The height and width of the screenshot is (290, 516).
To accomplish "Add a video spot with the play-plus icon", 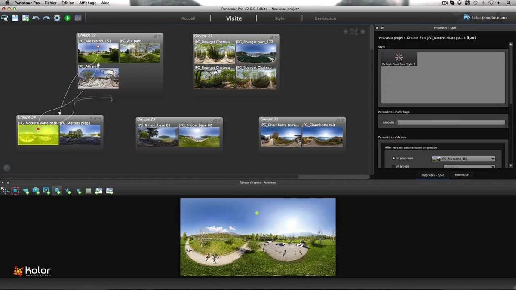I will tap(46, 191).
